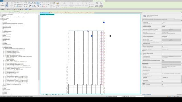Click the blue handle left of the red group

(x=92, y=36)
